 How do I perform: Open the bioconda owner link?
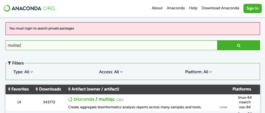click(x=84, y=99)
